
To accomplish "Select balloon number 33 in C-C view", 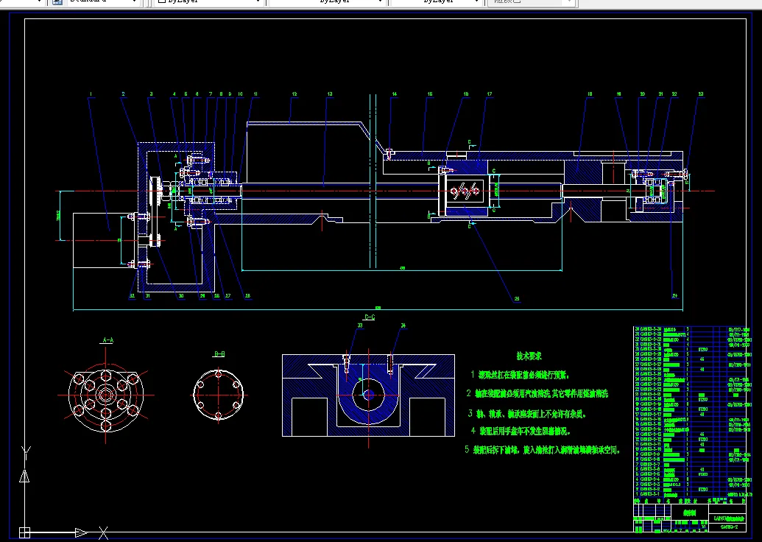I will [x=360, y=325].
